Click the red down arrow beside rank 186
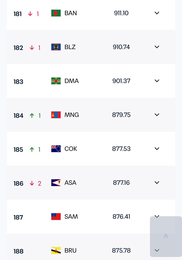This screenshot has height=260, width=182. (32, 184)
